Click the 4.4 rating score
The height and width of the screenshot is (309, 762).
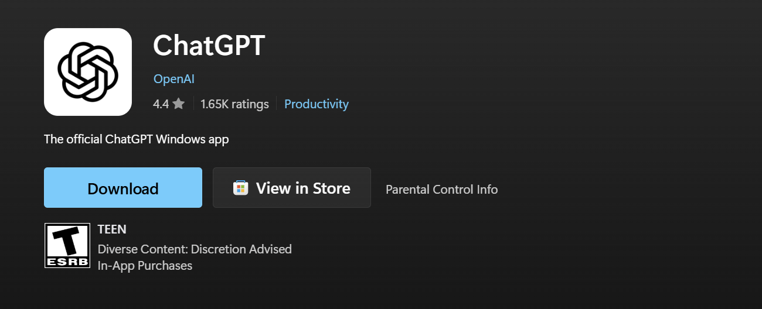pyautogui.click(x=161, y=104)
